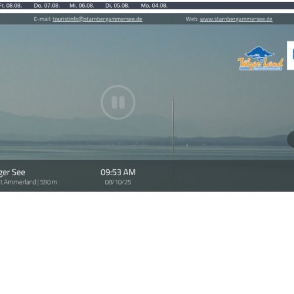The width and height of the screenshot is (294, 294).
Task: Click the Tölzer Land logo
Action: (260, 58)
